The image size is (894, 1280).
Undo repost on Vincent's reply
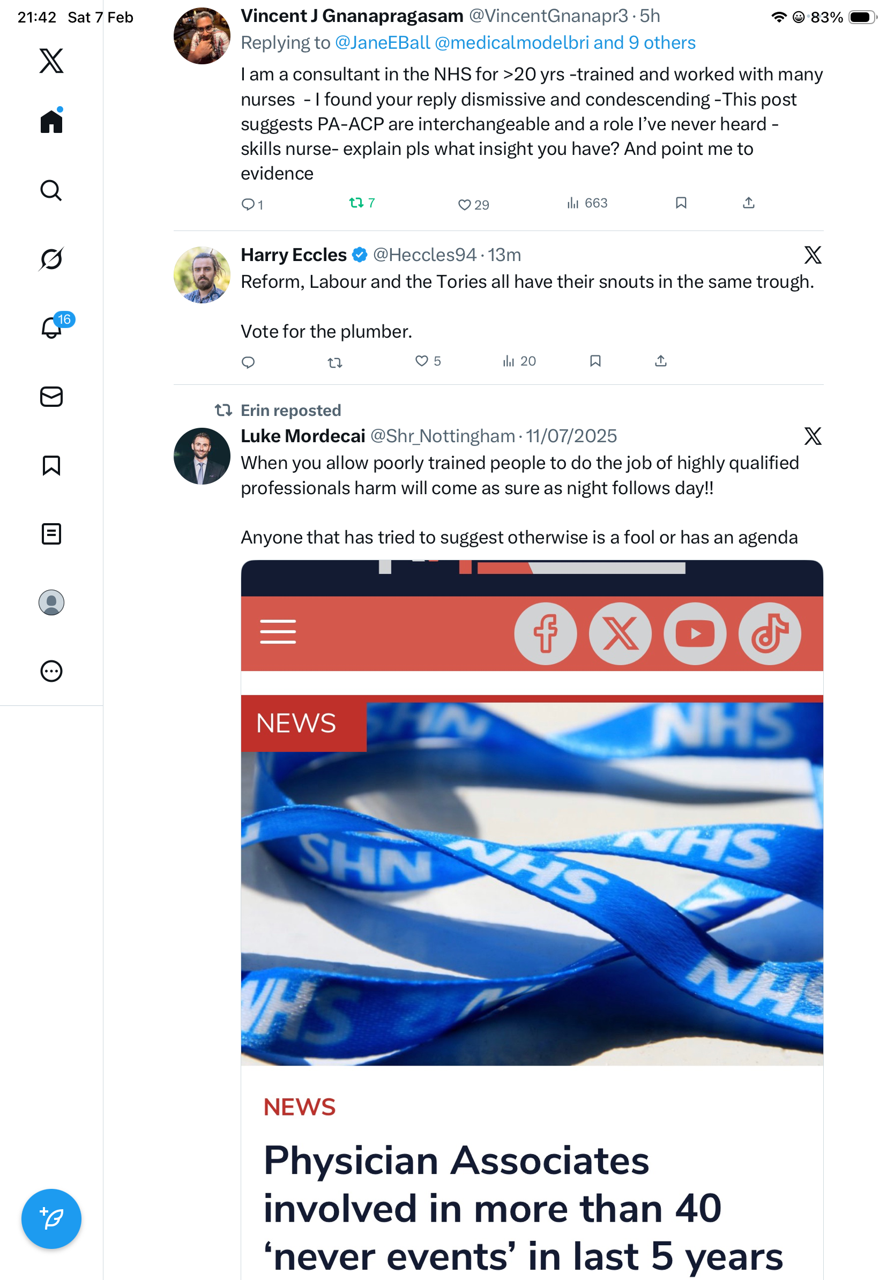tap(356, 203)
